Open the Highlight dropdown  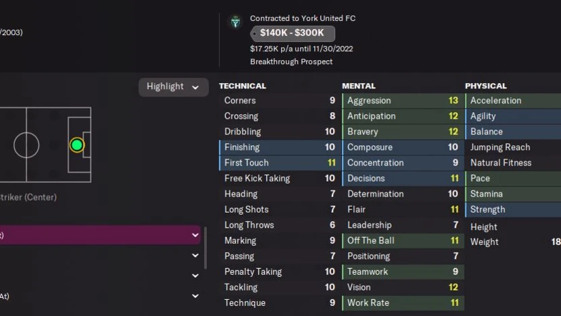173,86
